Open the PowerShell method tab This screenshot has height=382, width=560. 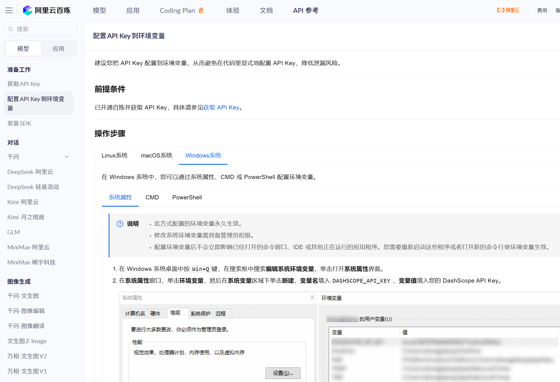[x=187, y=197]
